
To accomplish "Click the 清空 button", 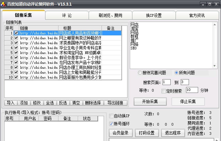I will point(76,103).
